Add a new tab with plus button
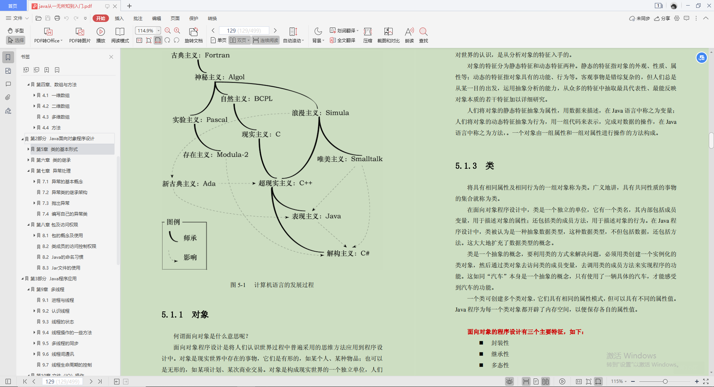The height and width of the screenshot is (387, 714). tap(129, 6)
